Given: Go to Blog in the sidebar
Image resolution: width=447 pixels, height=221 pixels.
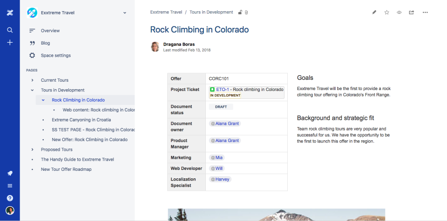Looking at the screenshot, I should pyautogui.click(x=45, y=43).
